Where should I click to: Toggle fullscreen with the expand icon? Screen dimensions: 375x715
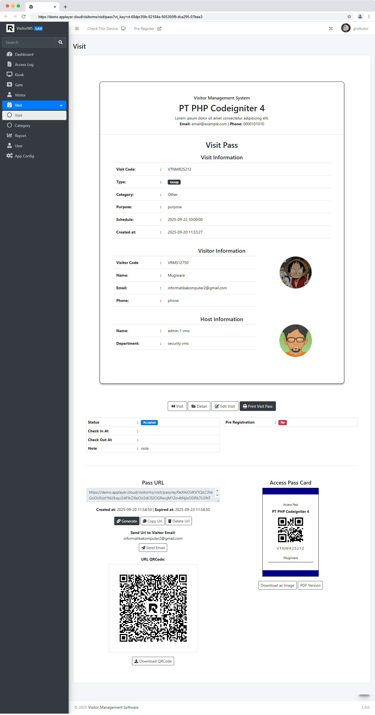pos(331,29)
